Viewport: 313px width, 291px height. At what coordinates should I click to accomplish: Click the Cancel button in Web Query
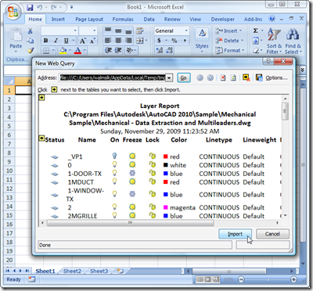click(272, 234)
